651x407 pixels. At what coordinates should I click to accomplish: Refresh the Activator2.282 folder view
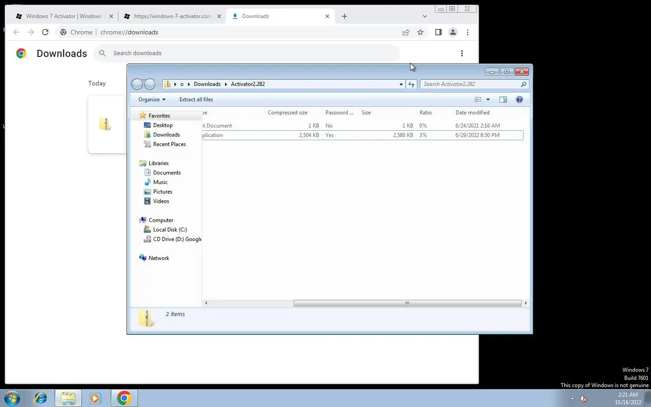411,84
